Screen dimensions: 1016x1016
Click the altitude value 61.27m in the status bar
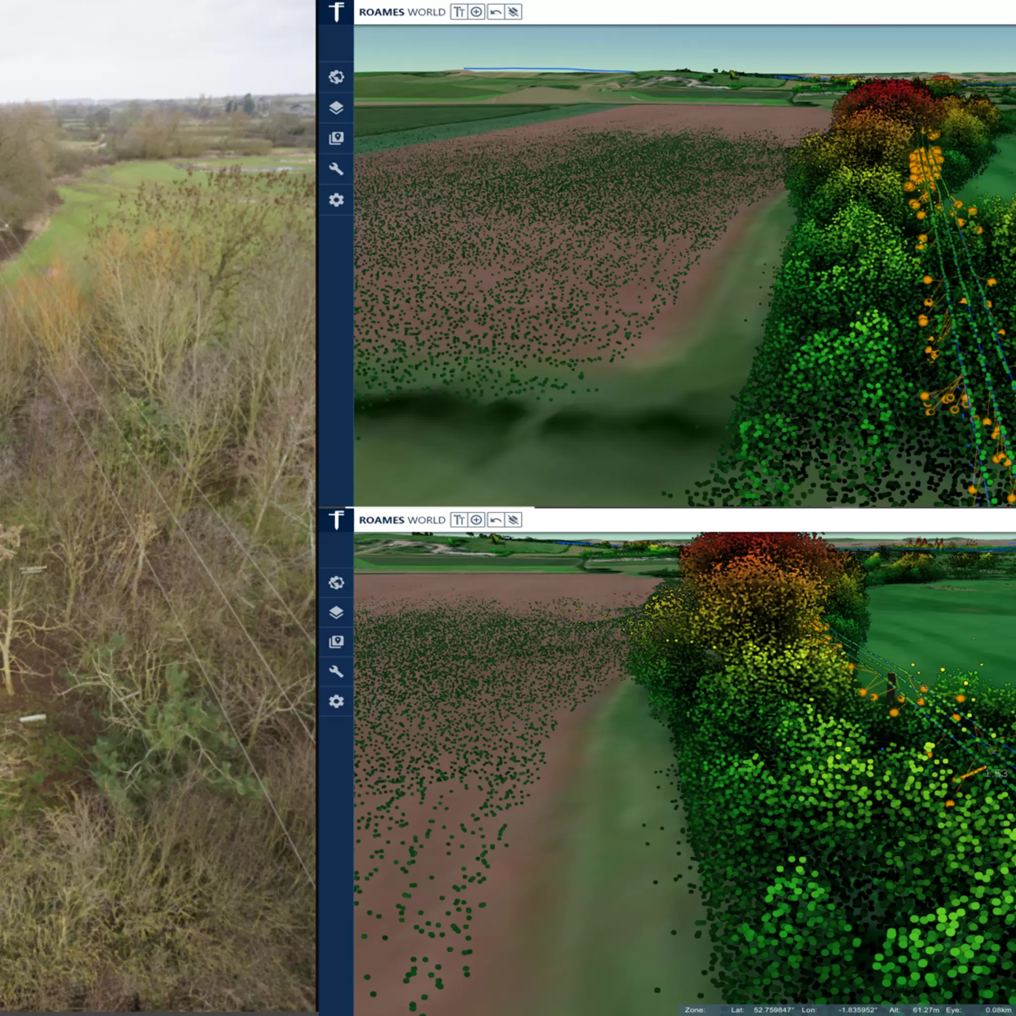[926, 1010]
